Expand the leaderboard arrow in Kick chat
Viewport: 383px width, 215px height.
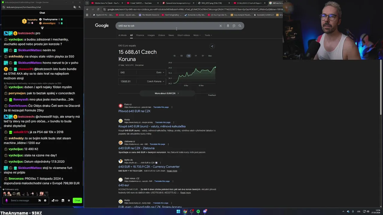tap(42, 28)
